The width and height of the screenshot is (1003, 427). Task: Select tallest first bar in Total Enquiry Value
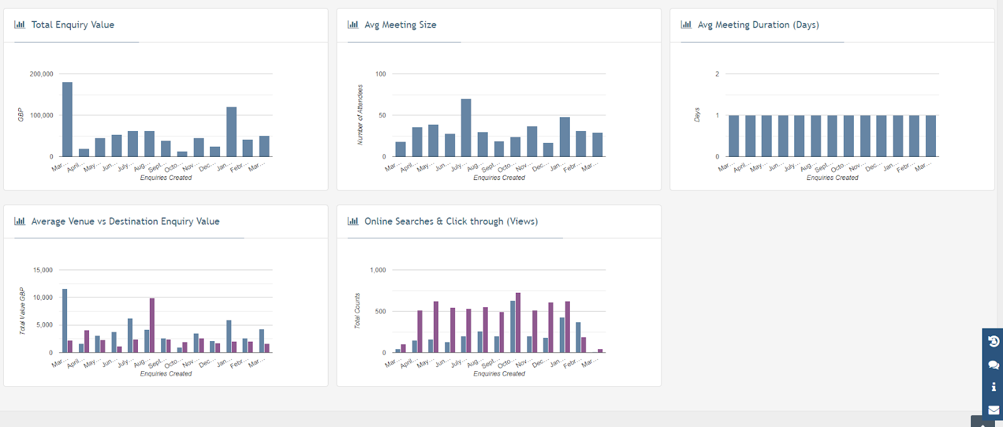point(67,119)
